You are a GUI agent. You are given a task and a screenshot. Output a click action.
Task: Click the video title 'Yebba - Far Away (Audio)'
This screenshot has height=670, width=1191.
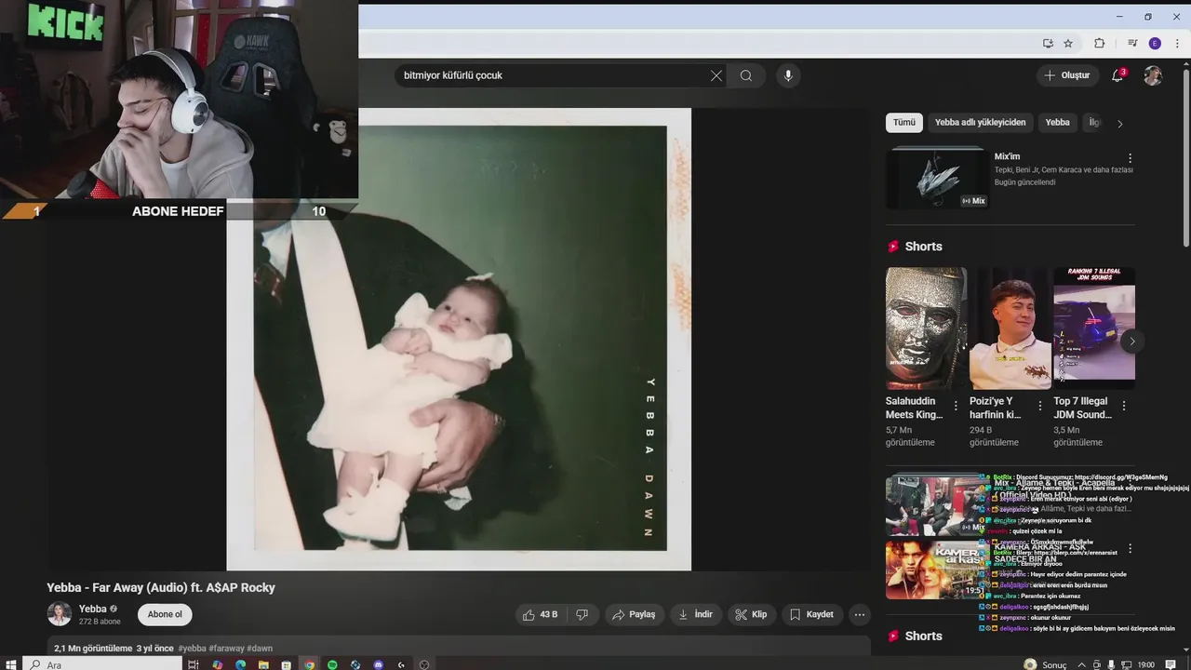click(x=161, y=587)
